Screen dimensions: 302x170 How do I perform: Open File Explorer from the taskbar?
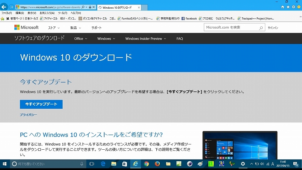[114, 164]
